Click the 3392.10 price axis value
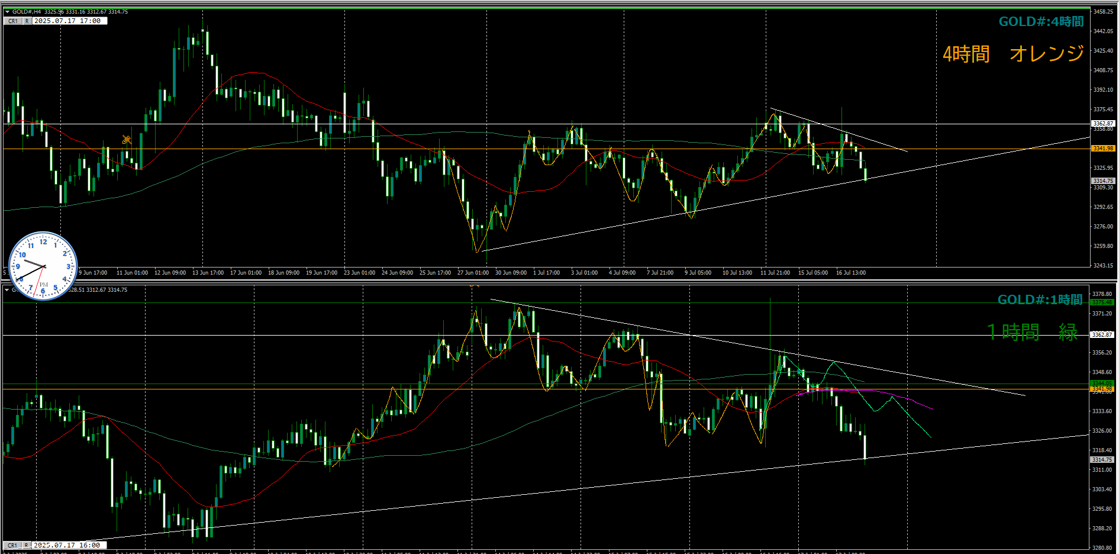 [x=1103, y=90]
